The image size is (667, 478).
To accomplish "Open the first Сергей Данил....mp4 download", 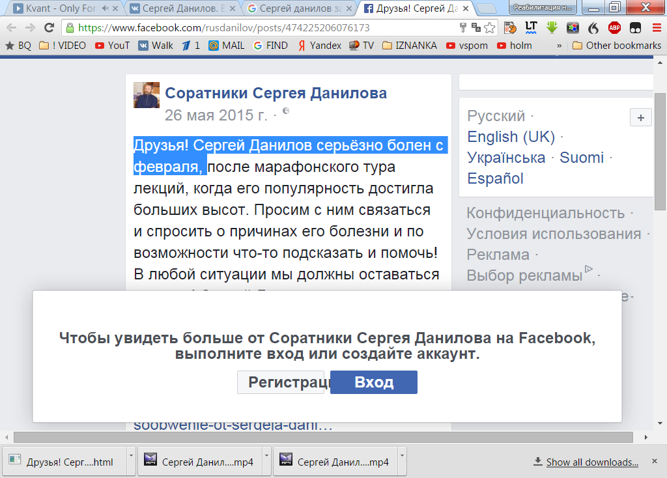I will pos(201,462).
